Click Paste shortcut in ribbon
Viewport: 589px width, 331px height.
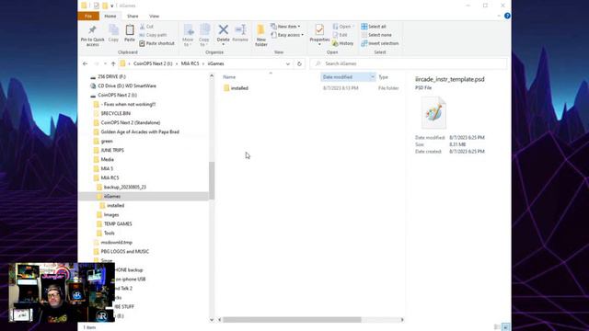point(157,43)
